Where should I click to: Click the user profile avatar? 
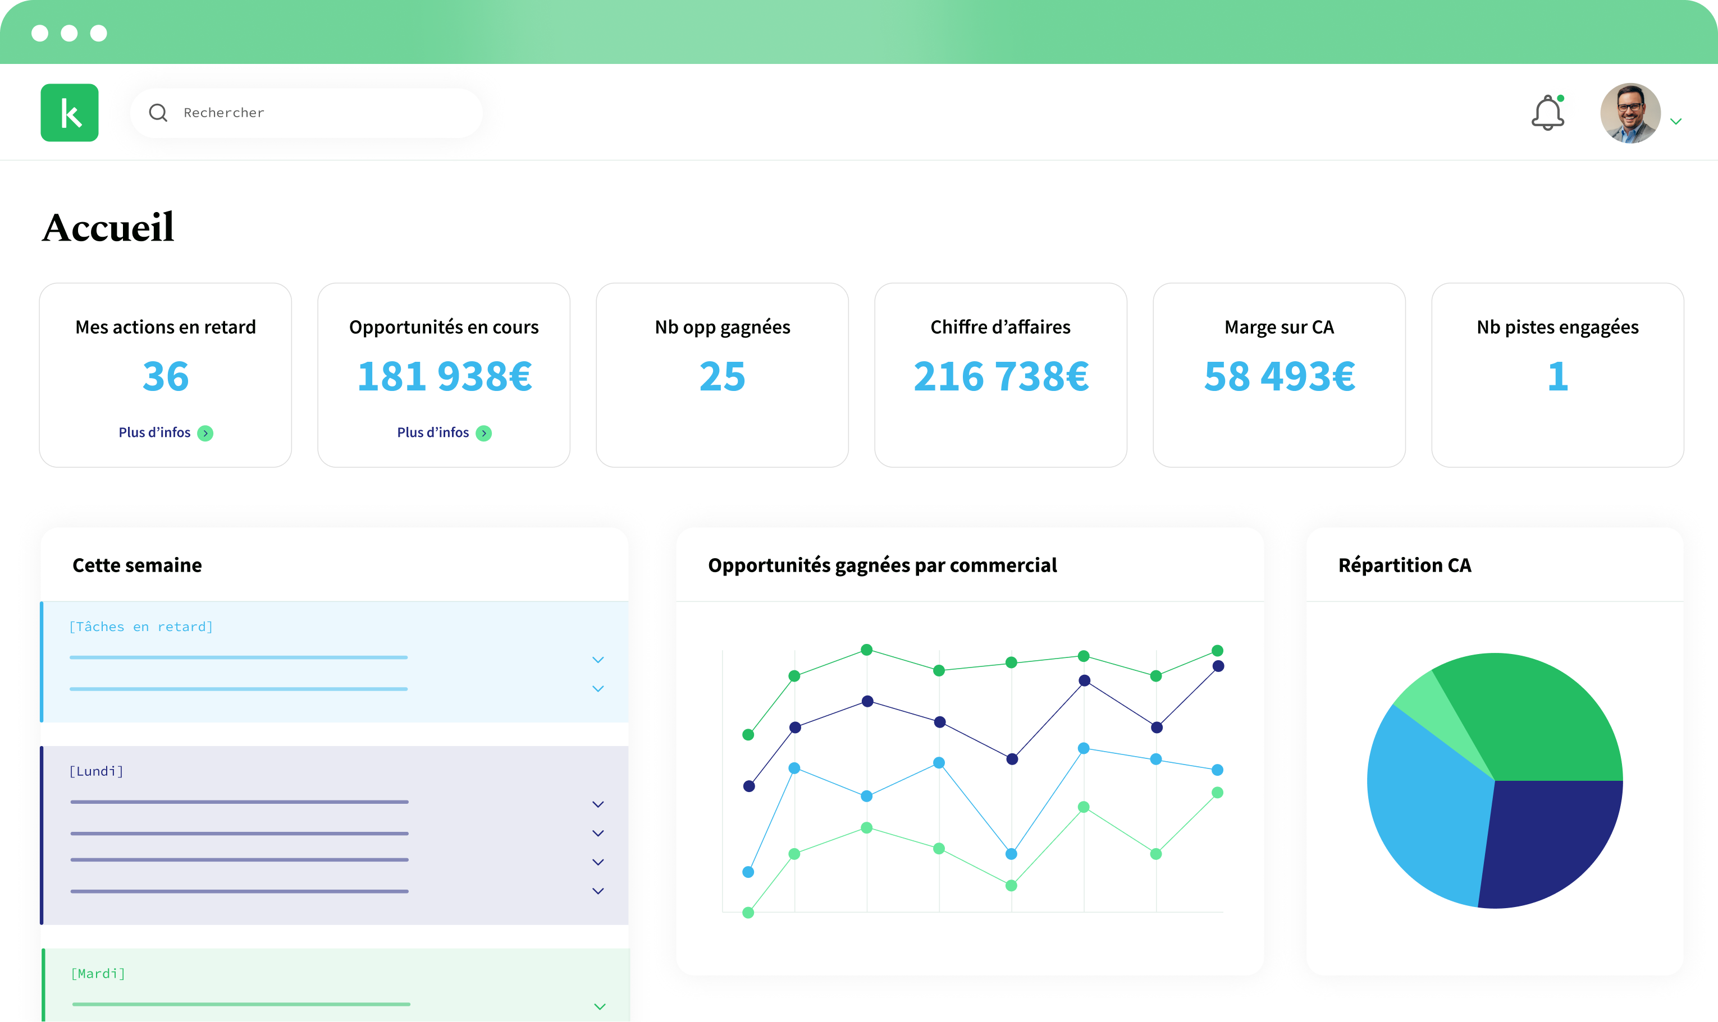tap(1630, 113)
